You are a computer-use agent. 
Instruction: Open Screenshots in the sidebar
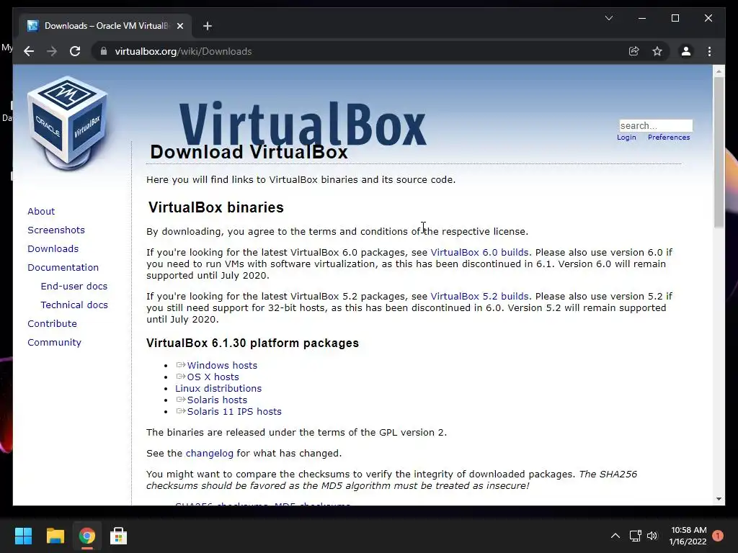coord(56,230)
